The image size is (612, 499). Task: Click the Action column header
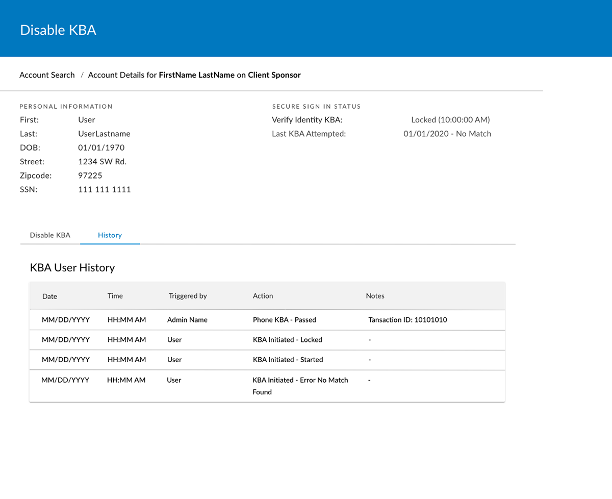pos(263,296)
